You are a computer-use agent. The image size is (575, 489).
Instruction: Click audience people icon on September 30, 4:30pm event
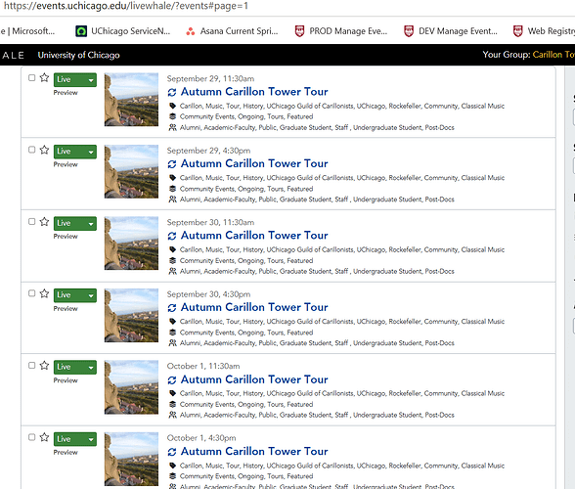click(172, 343)
